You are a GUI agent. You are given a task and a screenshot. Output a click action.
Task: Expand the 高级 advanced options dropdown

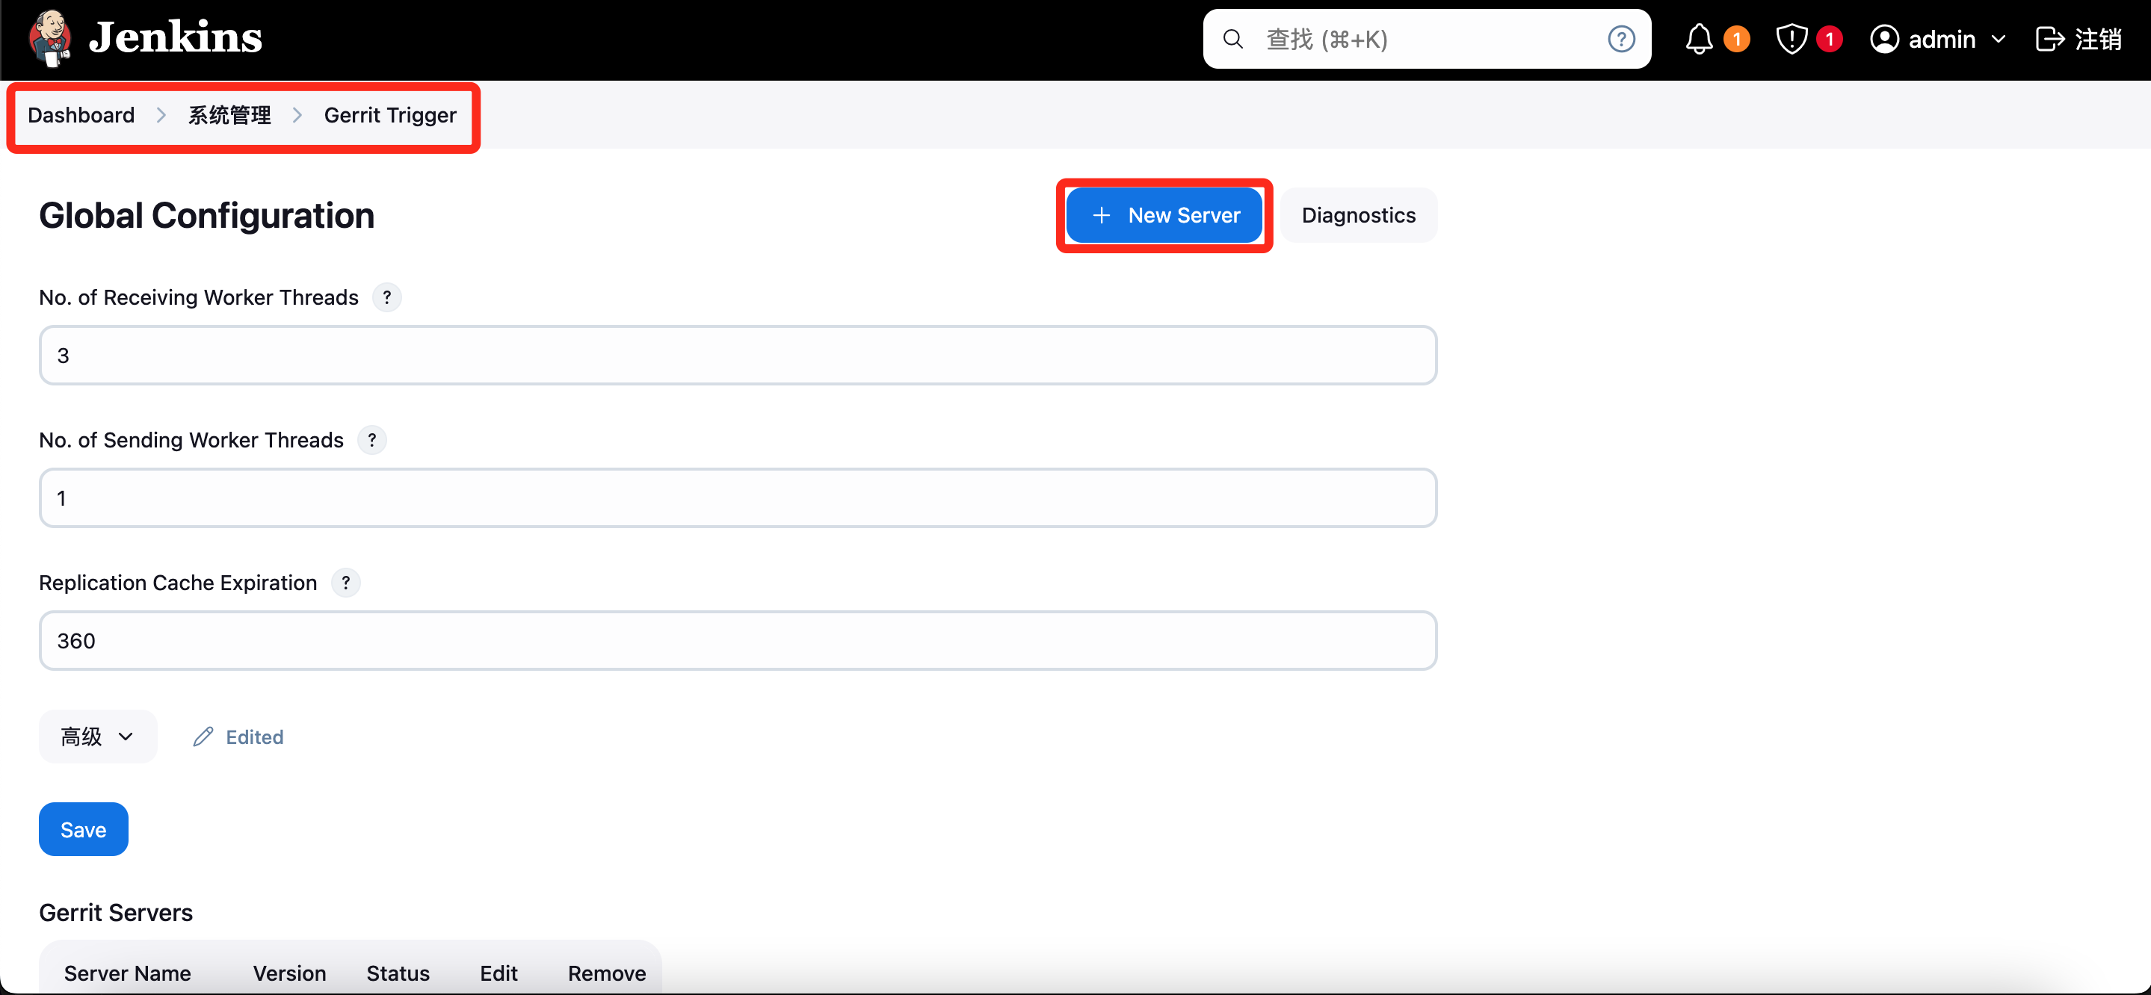pos(98,737)
